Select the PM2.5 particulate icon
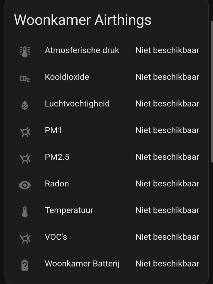213x284 pixels. 24,157
